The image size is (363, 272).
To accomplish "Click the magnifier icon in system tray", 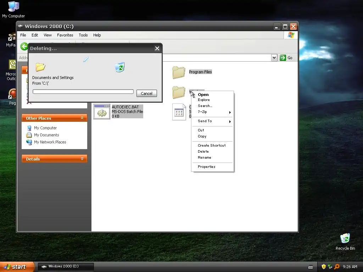I will 337,267.
